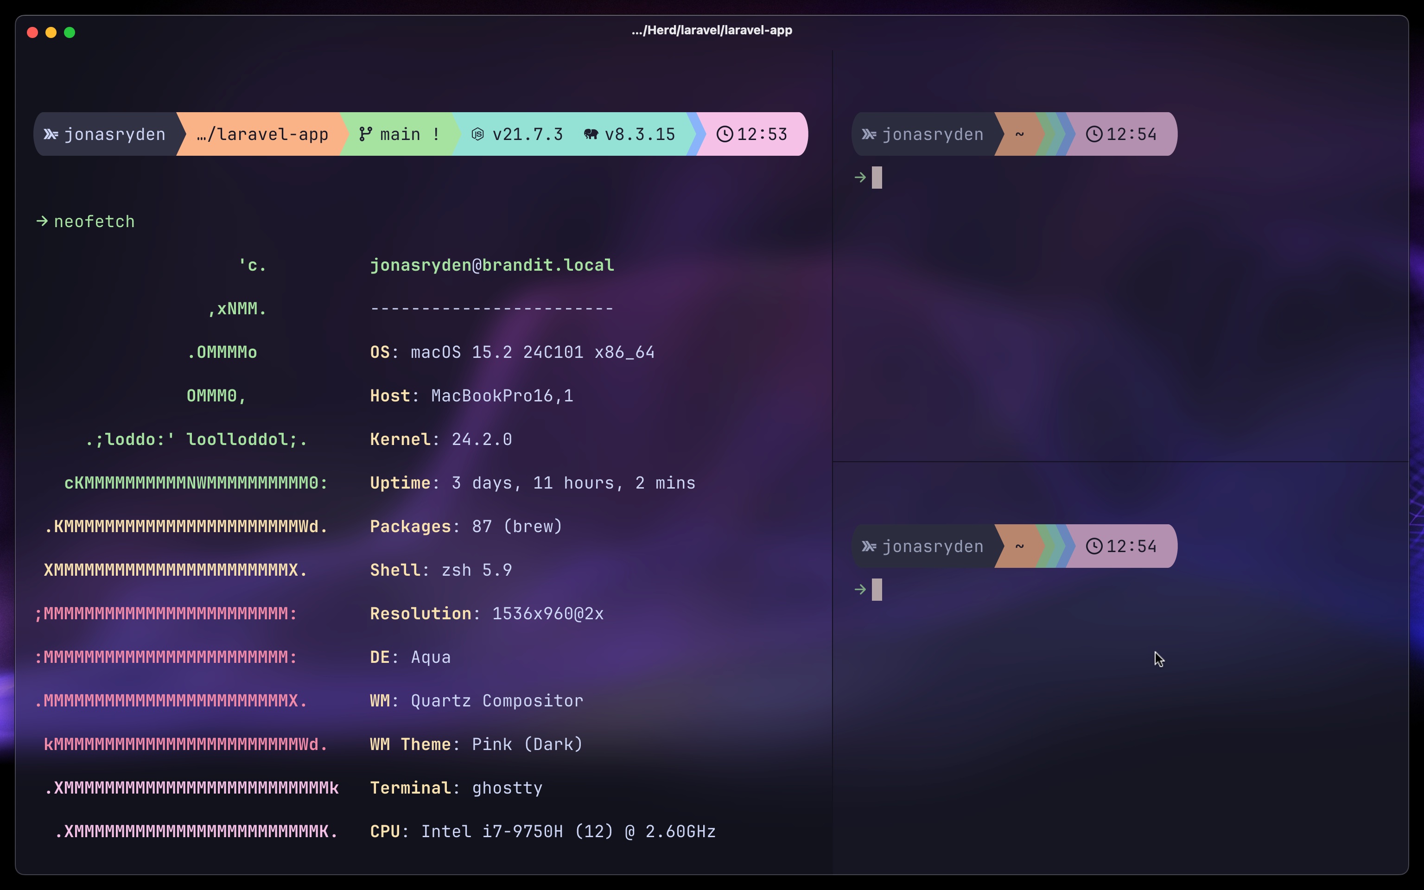Click the WM: Quartz Compositor line
The width and height of the screenshot is (1424, 890).
477,700
